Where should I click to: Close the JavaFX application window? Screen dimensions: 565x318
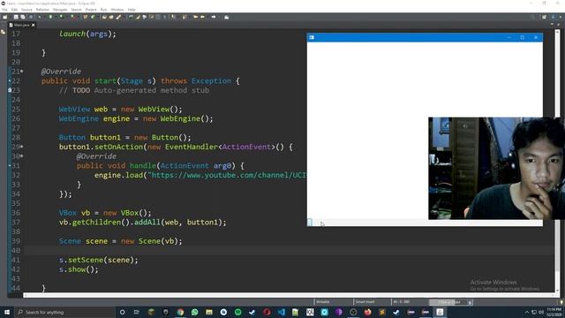click(536, 37)
